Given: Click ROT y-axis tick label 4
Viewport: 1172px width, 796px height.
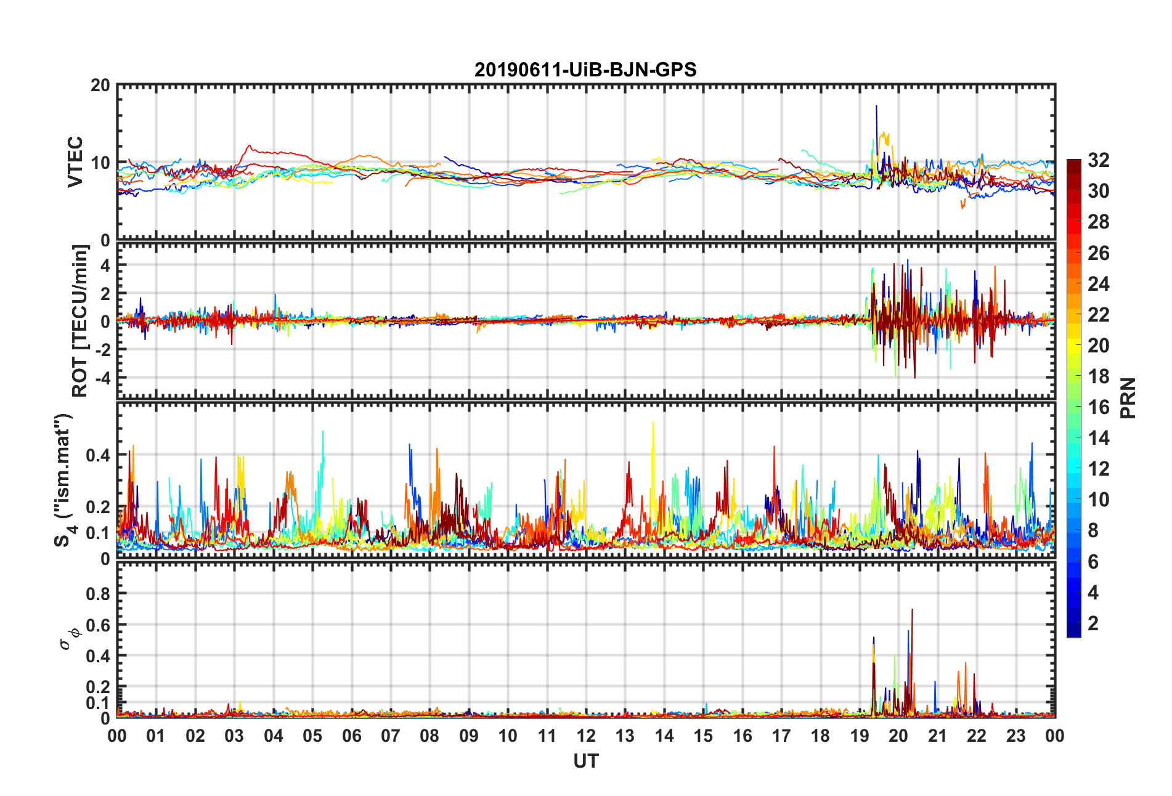Looking at the screenshot, I should click(x=105, y=265).
